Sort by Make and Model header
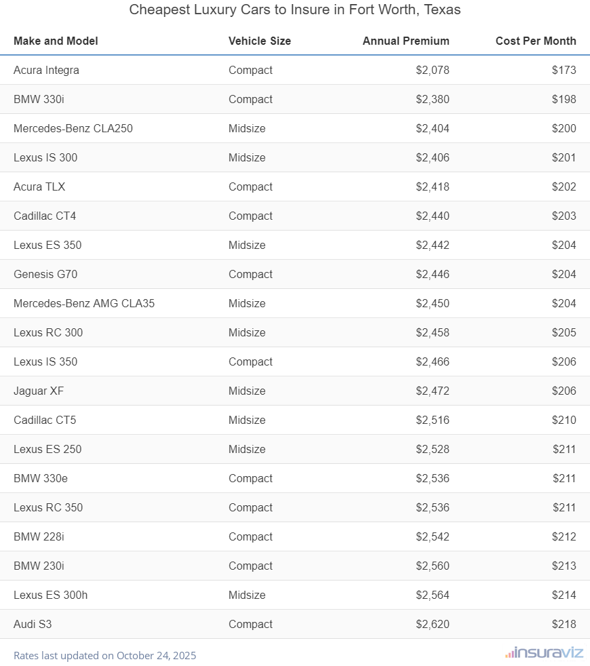The width and height of the screenshot is (590, 666). pyautogui.click(x=56, y=41)
